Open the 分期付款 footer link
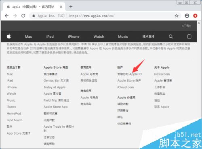The width and height of the screenshot is (202, 149). pos(49,120)
